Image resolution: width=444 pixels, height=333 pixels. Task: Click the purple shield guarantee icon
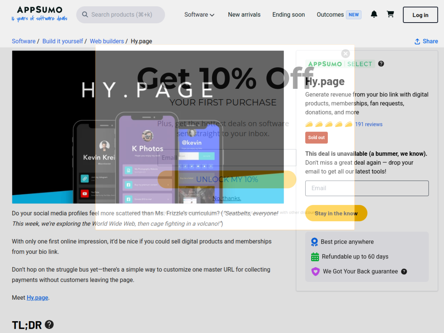(x=315, y=271)
